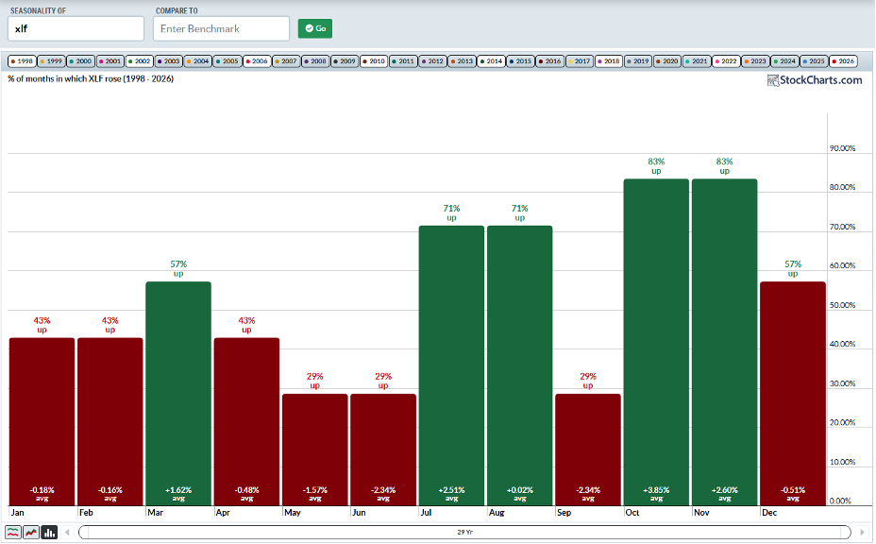The image size is (876, 544).
Task: Click the right arrow beside the year range slider
Action: tap(862, 533)
